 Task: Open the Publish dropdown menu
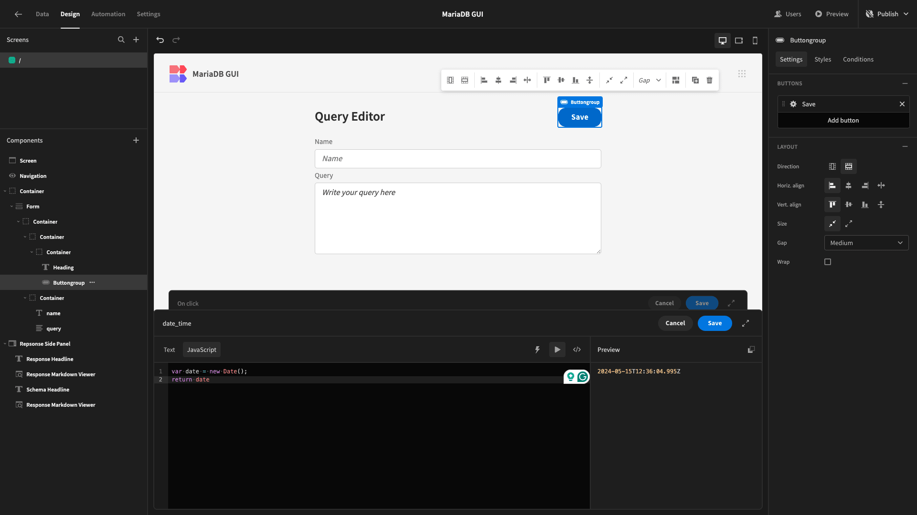pyautogui.click(x=887, y=14)
